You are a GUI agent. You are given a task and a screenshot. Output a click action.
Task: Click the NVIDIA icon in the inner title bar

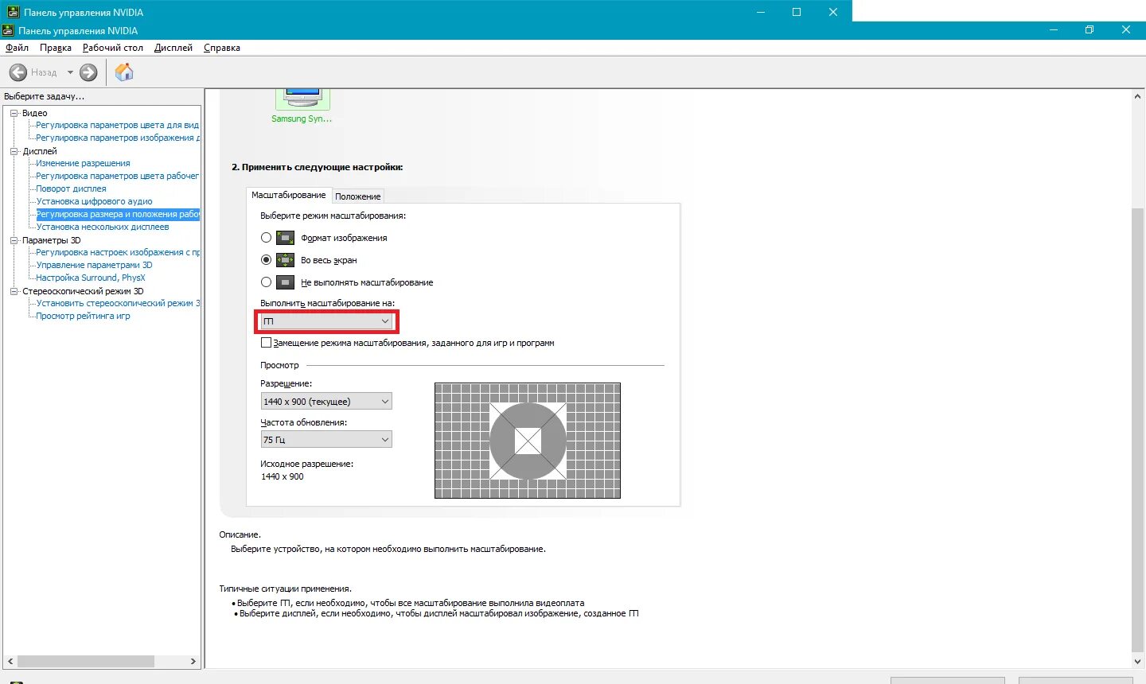8,30
